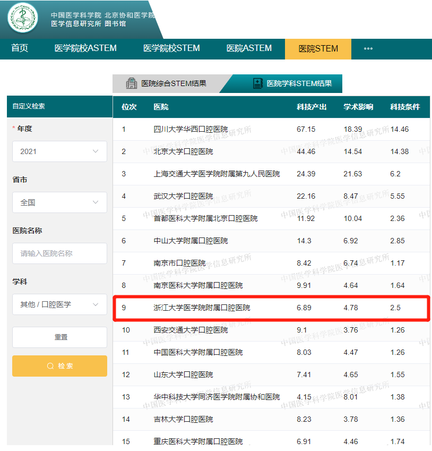The width and height of the screenshot is (432, 451).
Task: Open the more options ellipsis menu
Action: [368, 49]
